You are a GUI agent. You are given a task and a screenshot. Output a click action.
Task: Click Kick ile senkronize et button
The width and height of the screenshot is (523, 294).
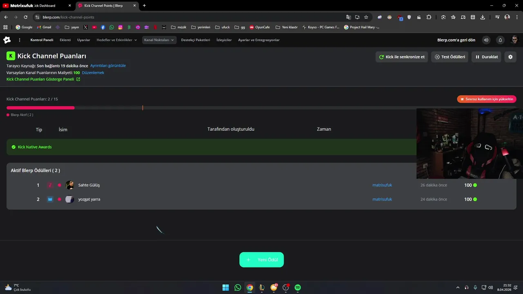[x=402, y=57]
